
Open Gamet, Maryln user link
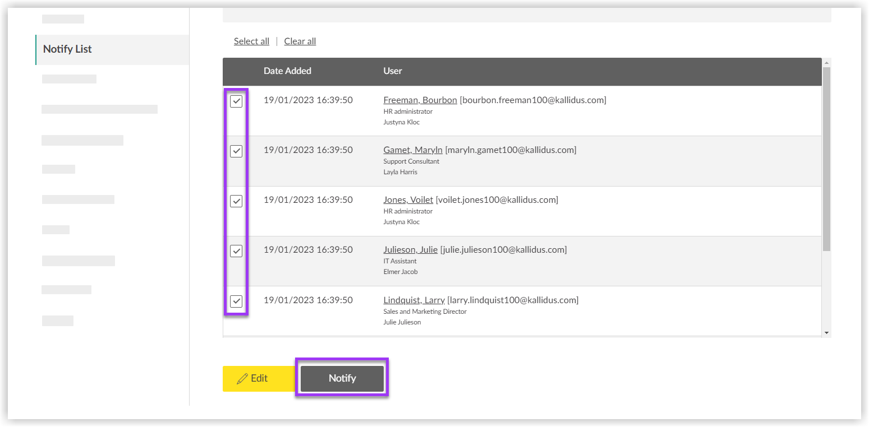coord(413,150)
